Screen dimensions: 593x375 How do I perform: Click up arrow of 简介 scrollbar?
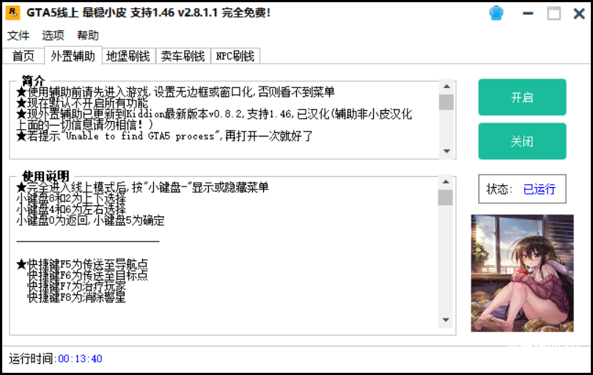point(446,87)
